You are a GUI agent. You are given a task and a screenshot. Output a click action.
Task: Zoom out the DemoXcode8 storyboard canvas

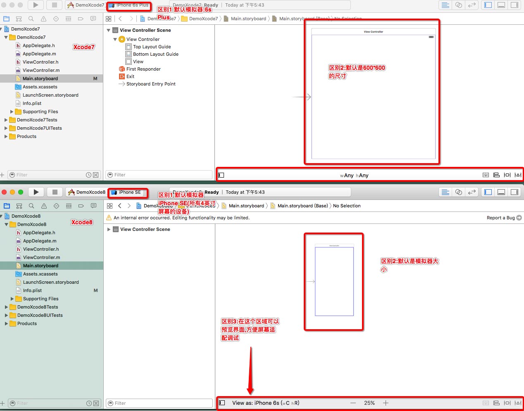pyautogui.click(x=353, y=403)
